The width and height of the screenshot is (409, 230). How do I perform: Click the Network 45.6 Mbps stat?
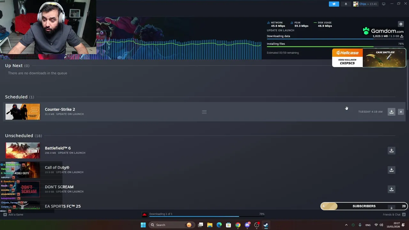click(276, 24)
